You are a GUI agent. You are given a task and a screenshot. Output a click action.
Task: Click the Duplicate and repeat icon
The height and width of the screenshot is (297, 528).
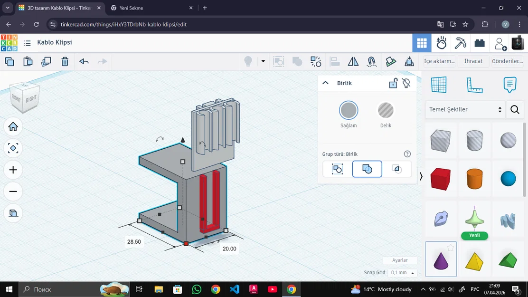click(46, 61)
